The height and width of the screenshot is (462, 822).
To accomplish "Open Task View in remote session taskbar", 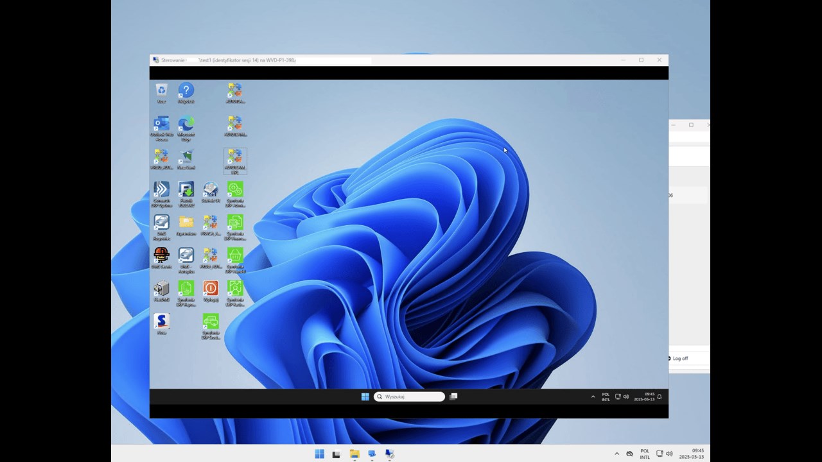I will pyautogui.click(x=453, y=397).
